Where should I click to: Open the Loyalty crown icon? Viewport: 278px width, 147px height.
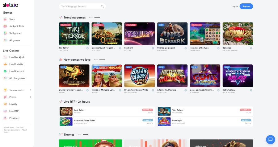(5, 104)
